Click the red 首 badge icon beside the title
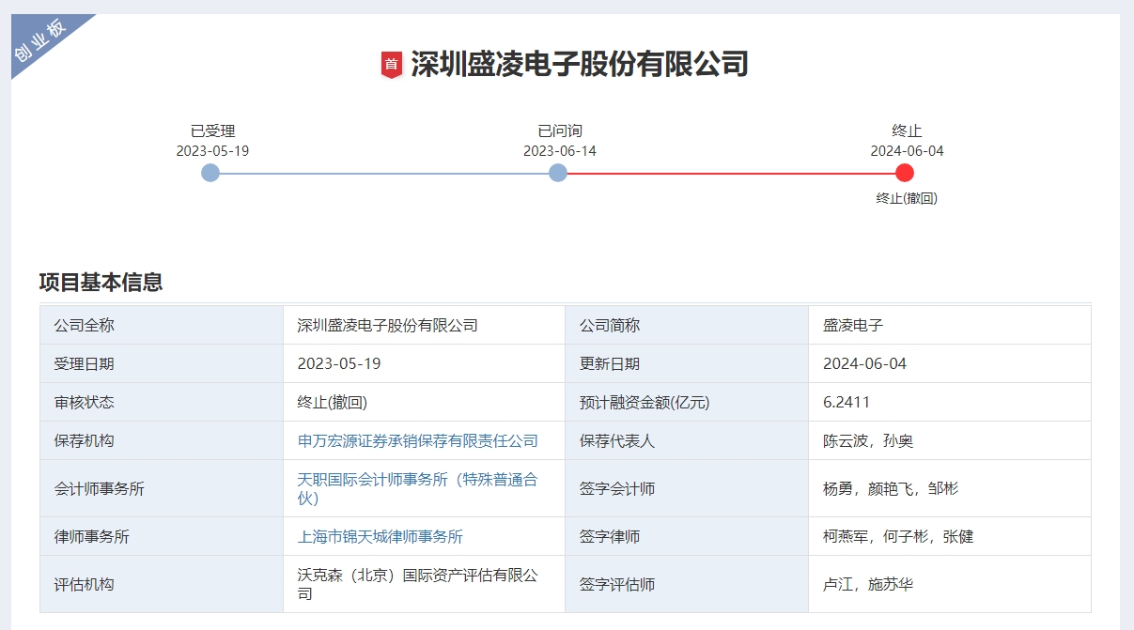Screen dimensions: 1134x630 (392, 65)
